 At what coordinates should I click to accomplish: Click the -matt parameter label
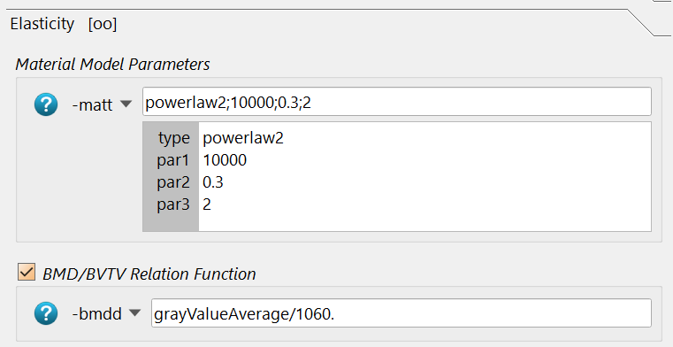pos(92,104)
